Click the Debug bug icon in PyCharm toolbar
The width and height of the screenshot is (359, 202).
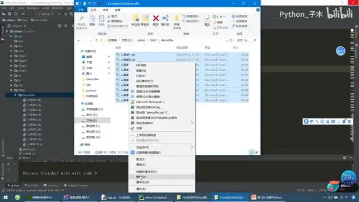click(x=66, y=14)
